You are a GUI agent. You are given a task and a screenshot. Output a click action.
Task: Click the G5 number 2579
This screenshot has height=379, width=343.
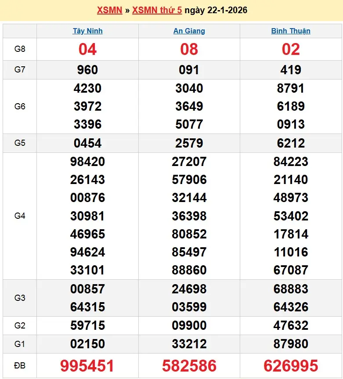click(x=189, y=143)
